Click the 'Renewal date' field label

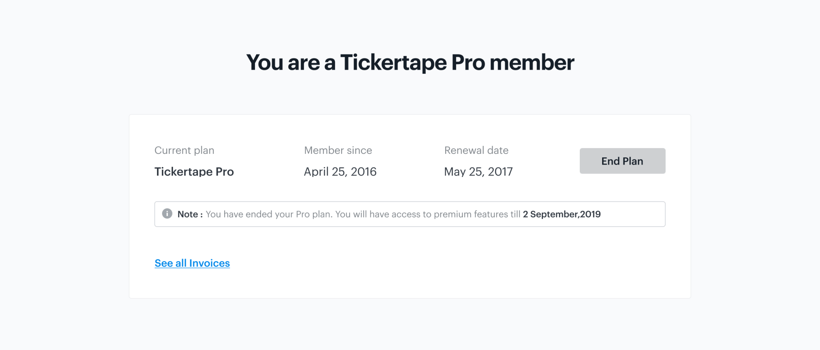click(x=476, y=151)
